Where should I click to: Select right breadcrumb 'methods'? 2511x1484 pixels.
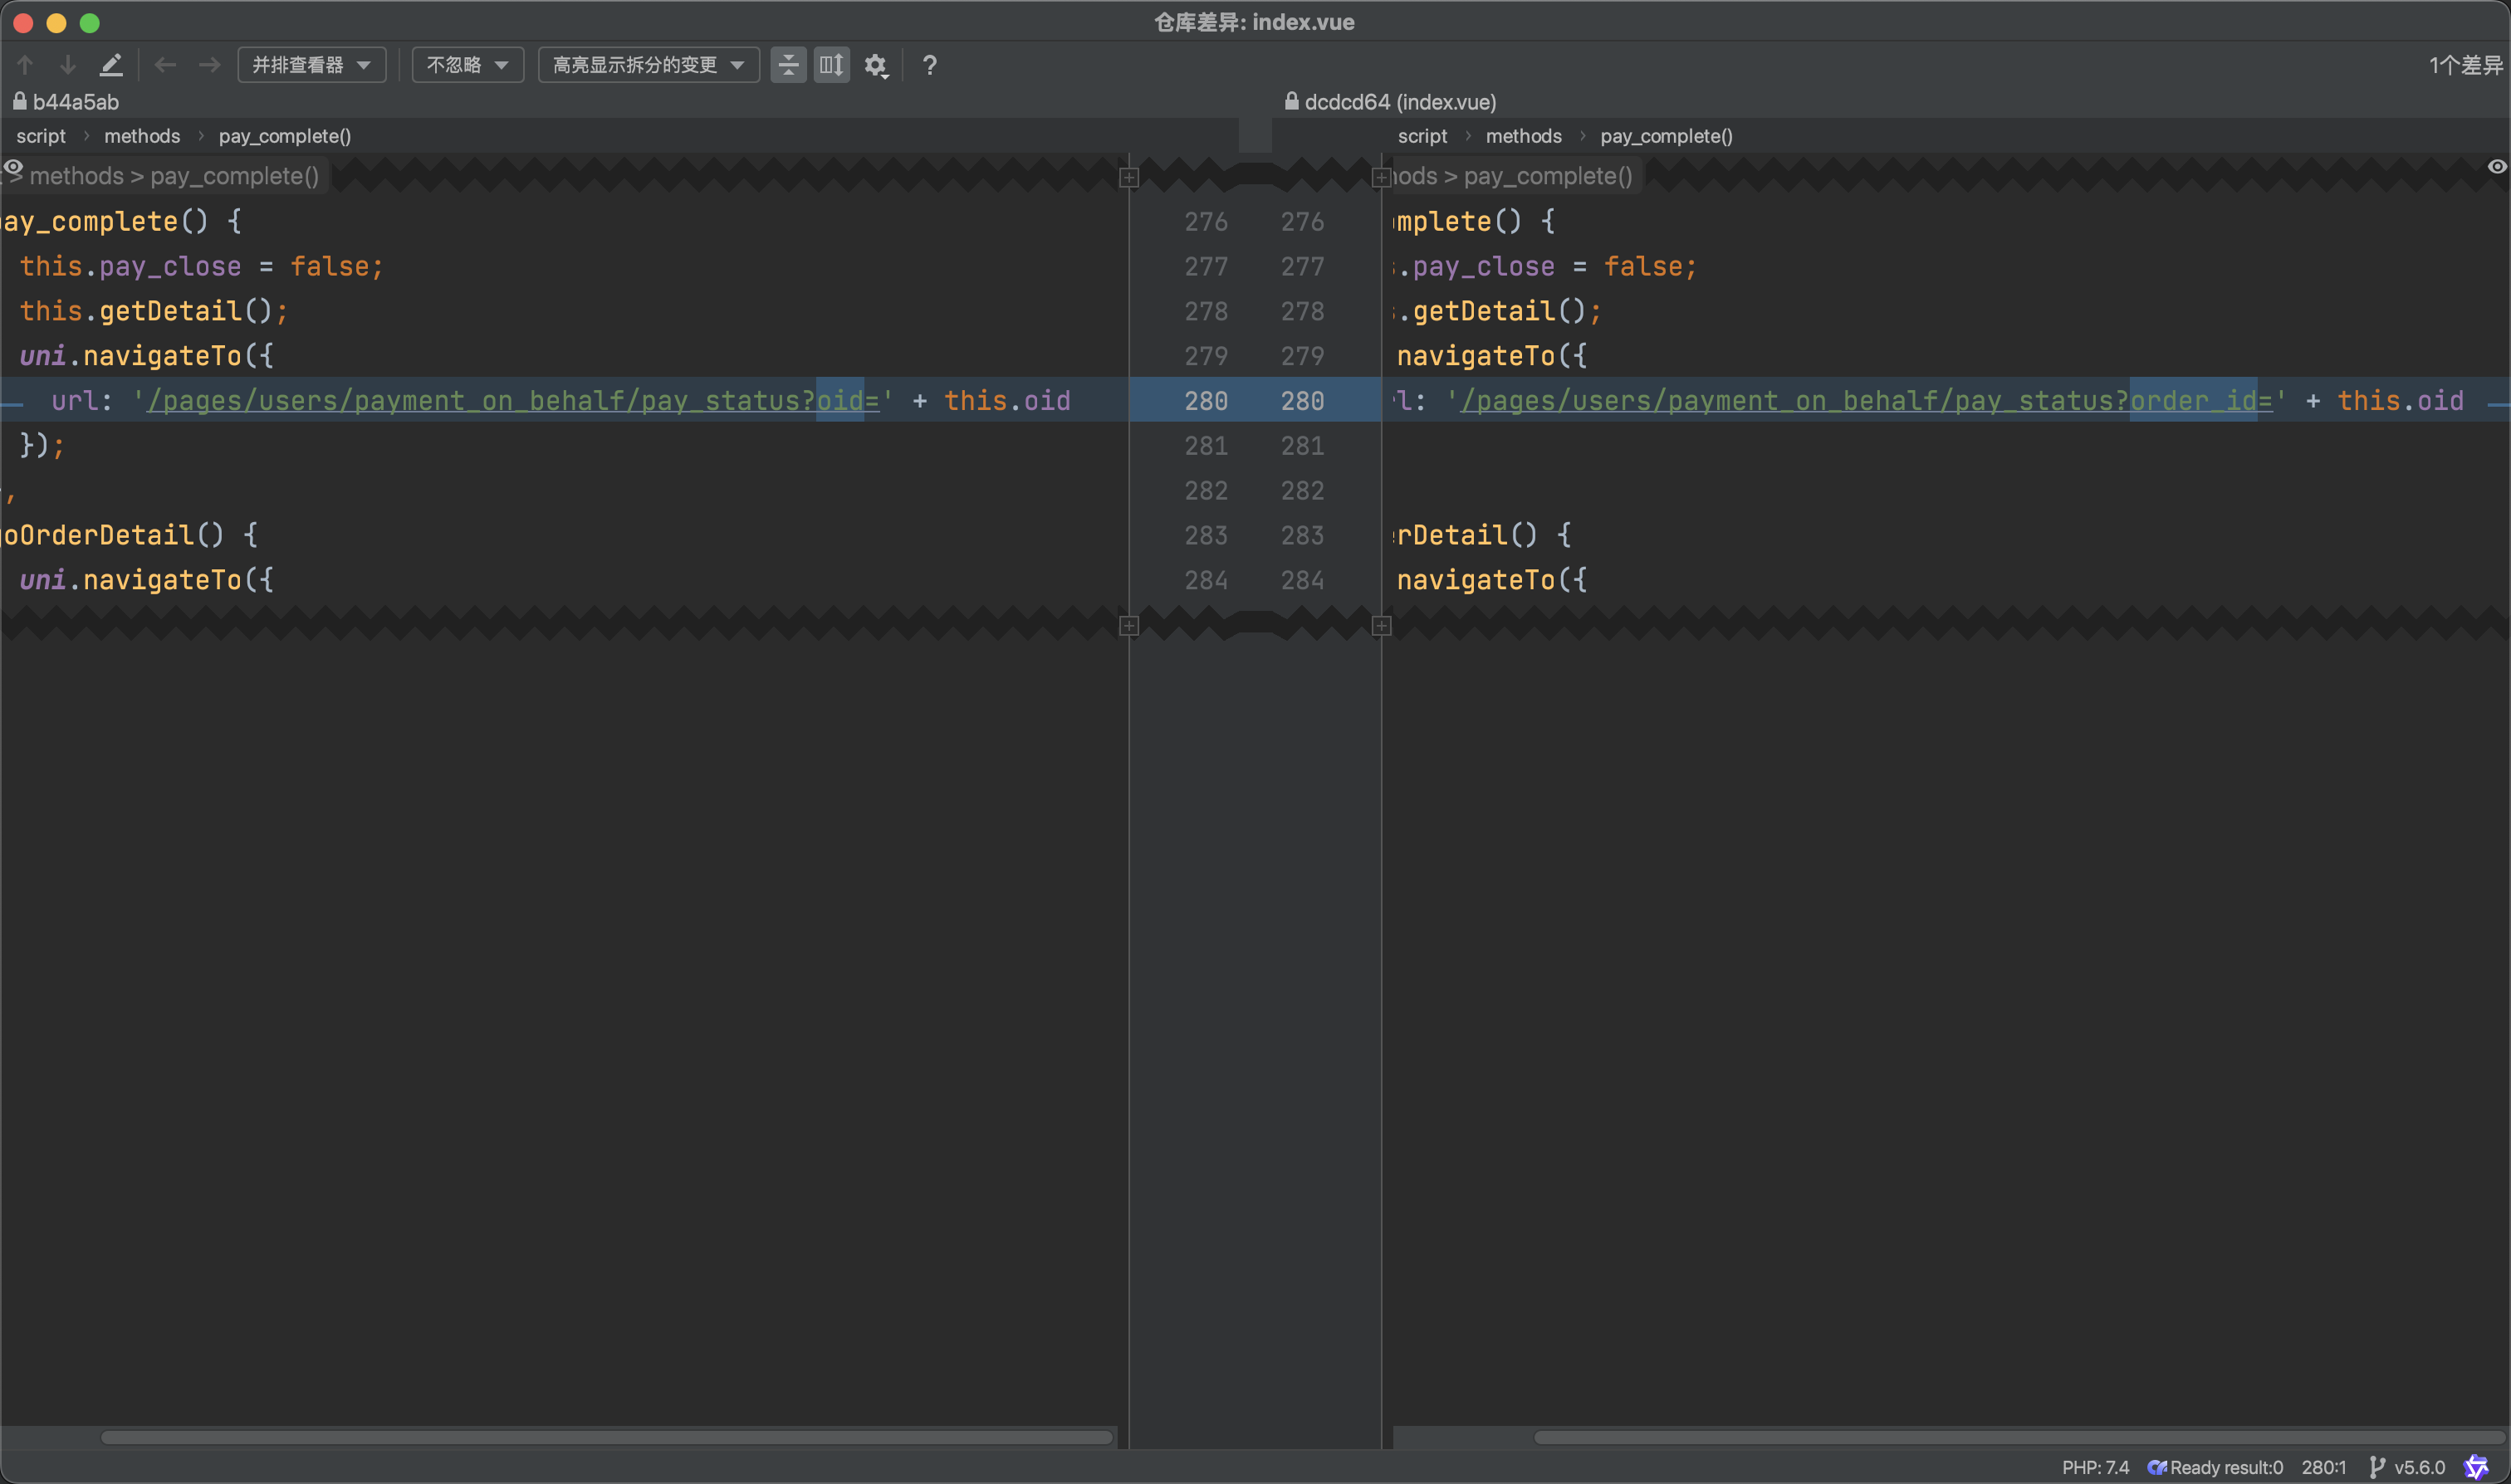click(1524, 136)
